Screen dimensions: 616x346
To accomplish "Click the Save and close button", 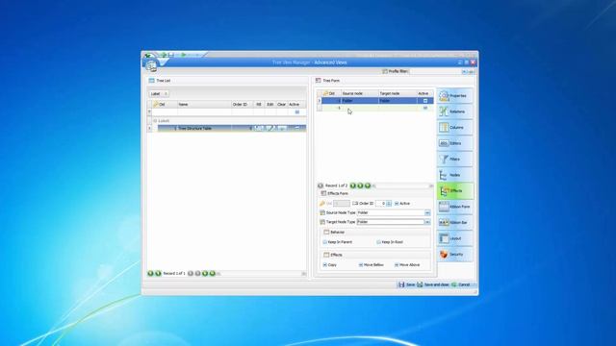I will click(x=433, y=284).
